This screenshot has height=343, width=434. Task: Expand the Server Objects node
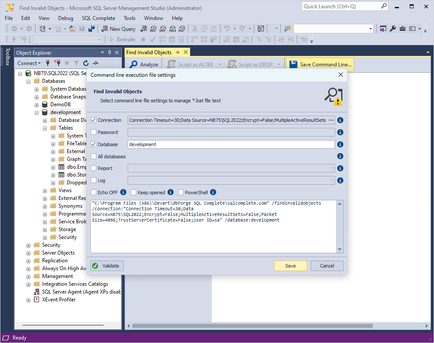point(28,253)
